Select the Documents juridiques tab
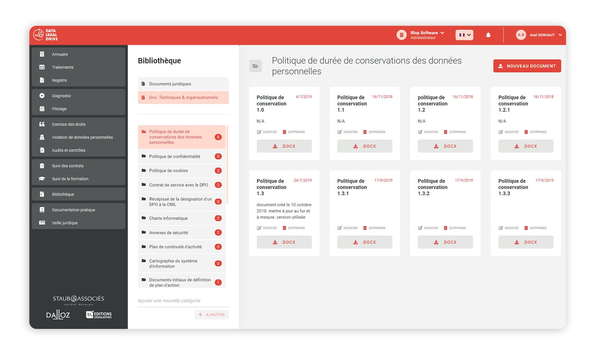The image size is (593, 354). (x=183, y=84)
